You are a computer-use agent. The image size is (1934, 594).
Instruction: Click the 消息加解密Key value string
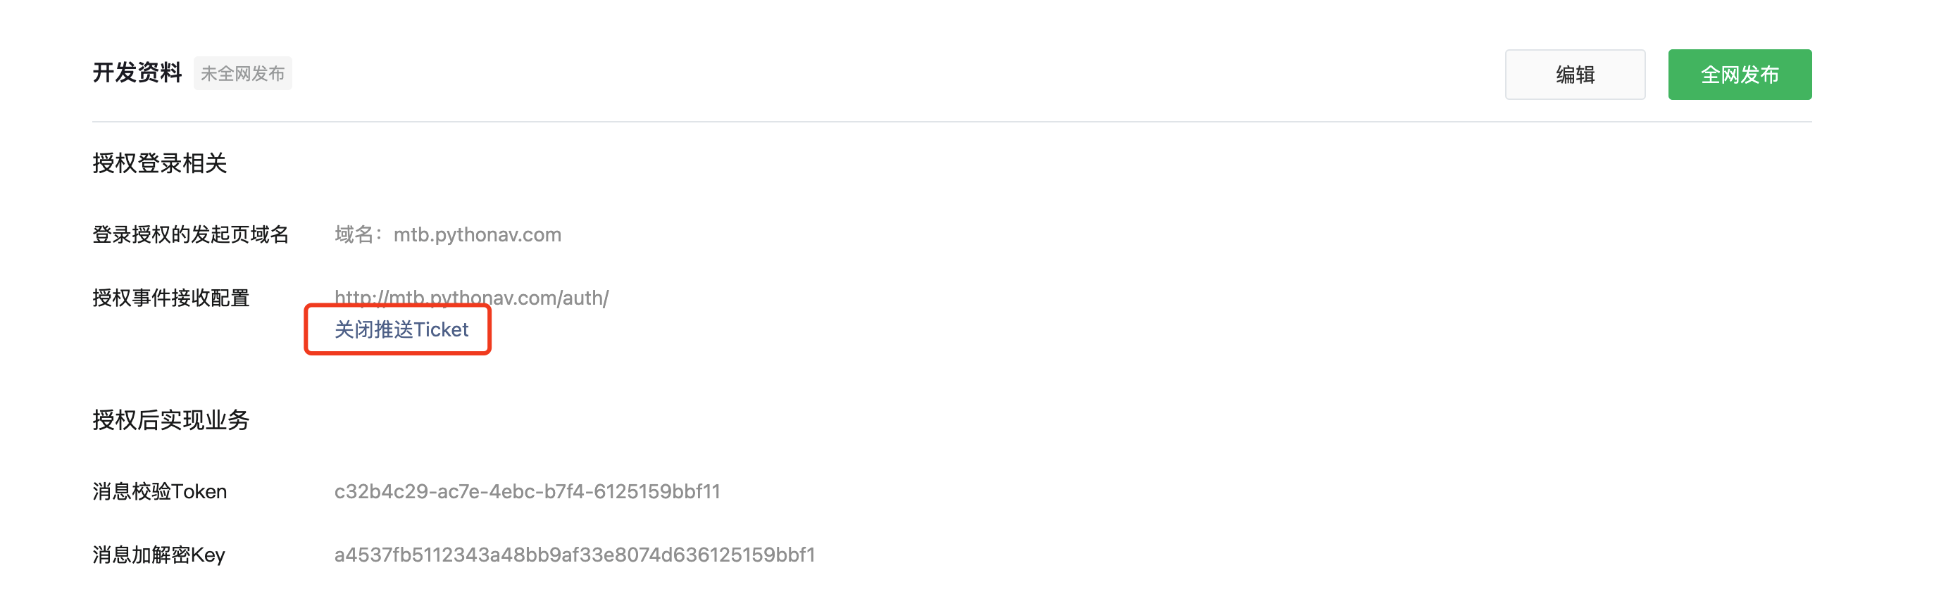574,555
